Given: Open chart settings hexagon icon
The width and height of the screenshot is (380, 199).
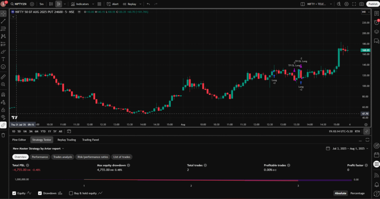Looking at the screenshot, I should click(x=347, y=4).
